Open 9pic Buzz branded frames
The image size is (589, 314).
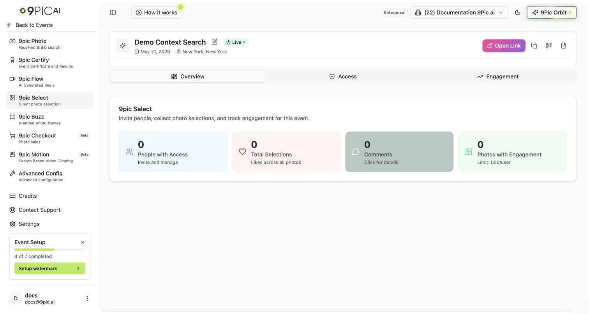point(50,119)
